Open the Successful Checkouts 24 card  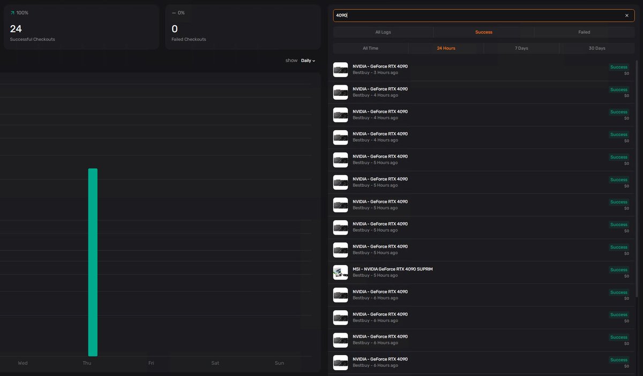point(81,27)
